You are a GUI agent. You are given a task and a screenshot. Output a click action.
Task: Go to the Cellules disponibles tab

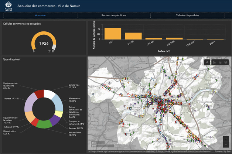pyautogui.click(x=187, y=16)
